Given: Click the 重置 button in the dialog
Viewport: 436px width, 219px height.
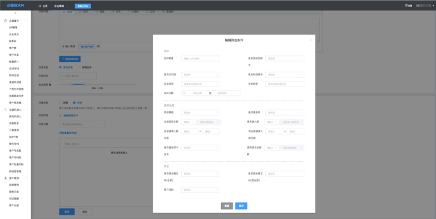Looking at the screenshot, I should pos(227,206).
